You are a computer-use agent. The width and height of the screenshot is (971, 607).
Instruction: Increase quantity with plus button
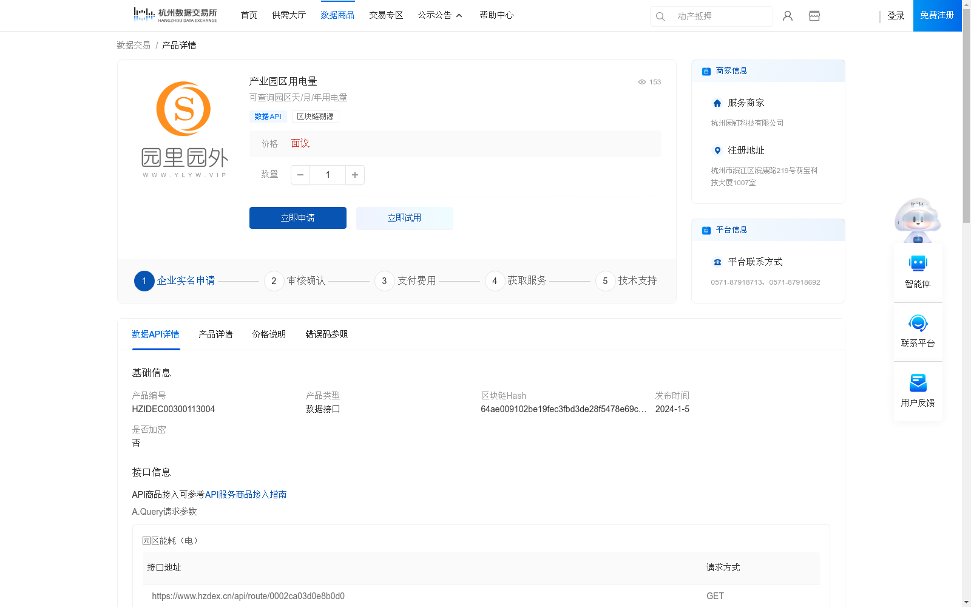(x=355, y=175)
